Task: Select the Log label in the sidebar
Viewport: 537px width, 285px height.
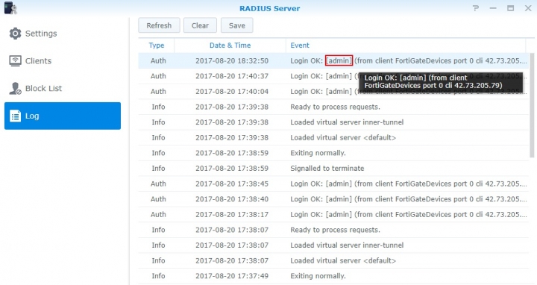Action: click(32, 116)
